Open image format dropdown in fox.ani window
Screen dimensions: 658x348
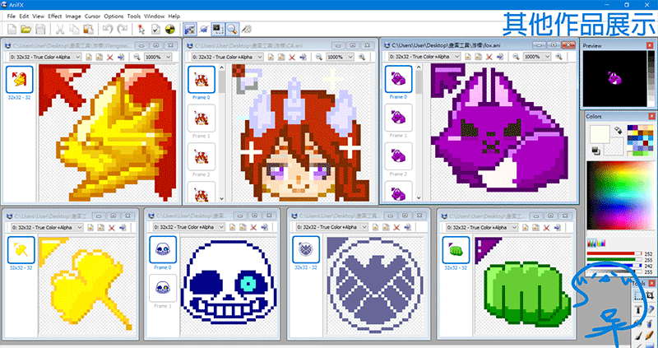(x=424, y=57)
